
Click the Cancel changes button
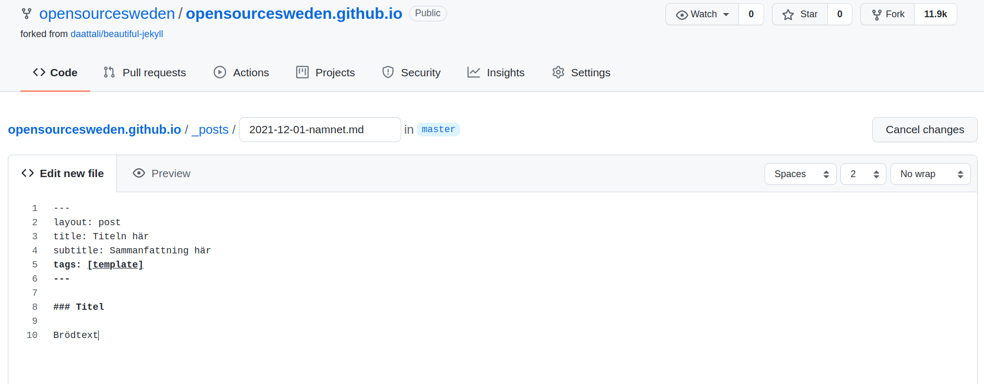pos(924,130)
